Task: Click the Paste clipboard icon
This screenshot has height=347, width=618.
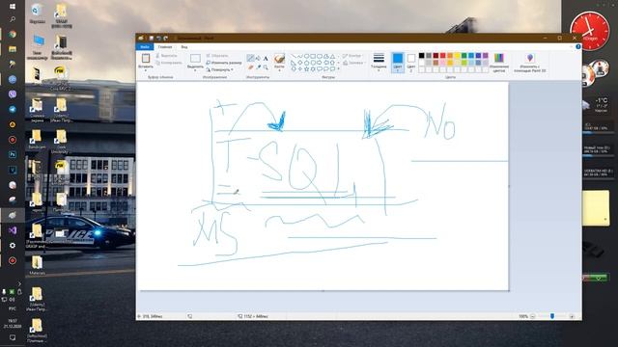Action: (x=146, y=58)
